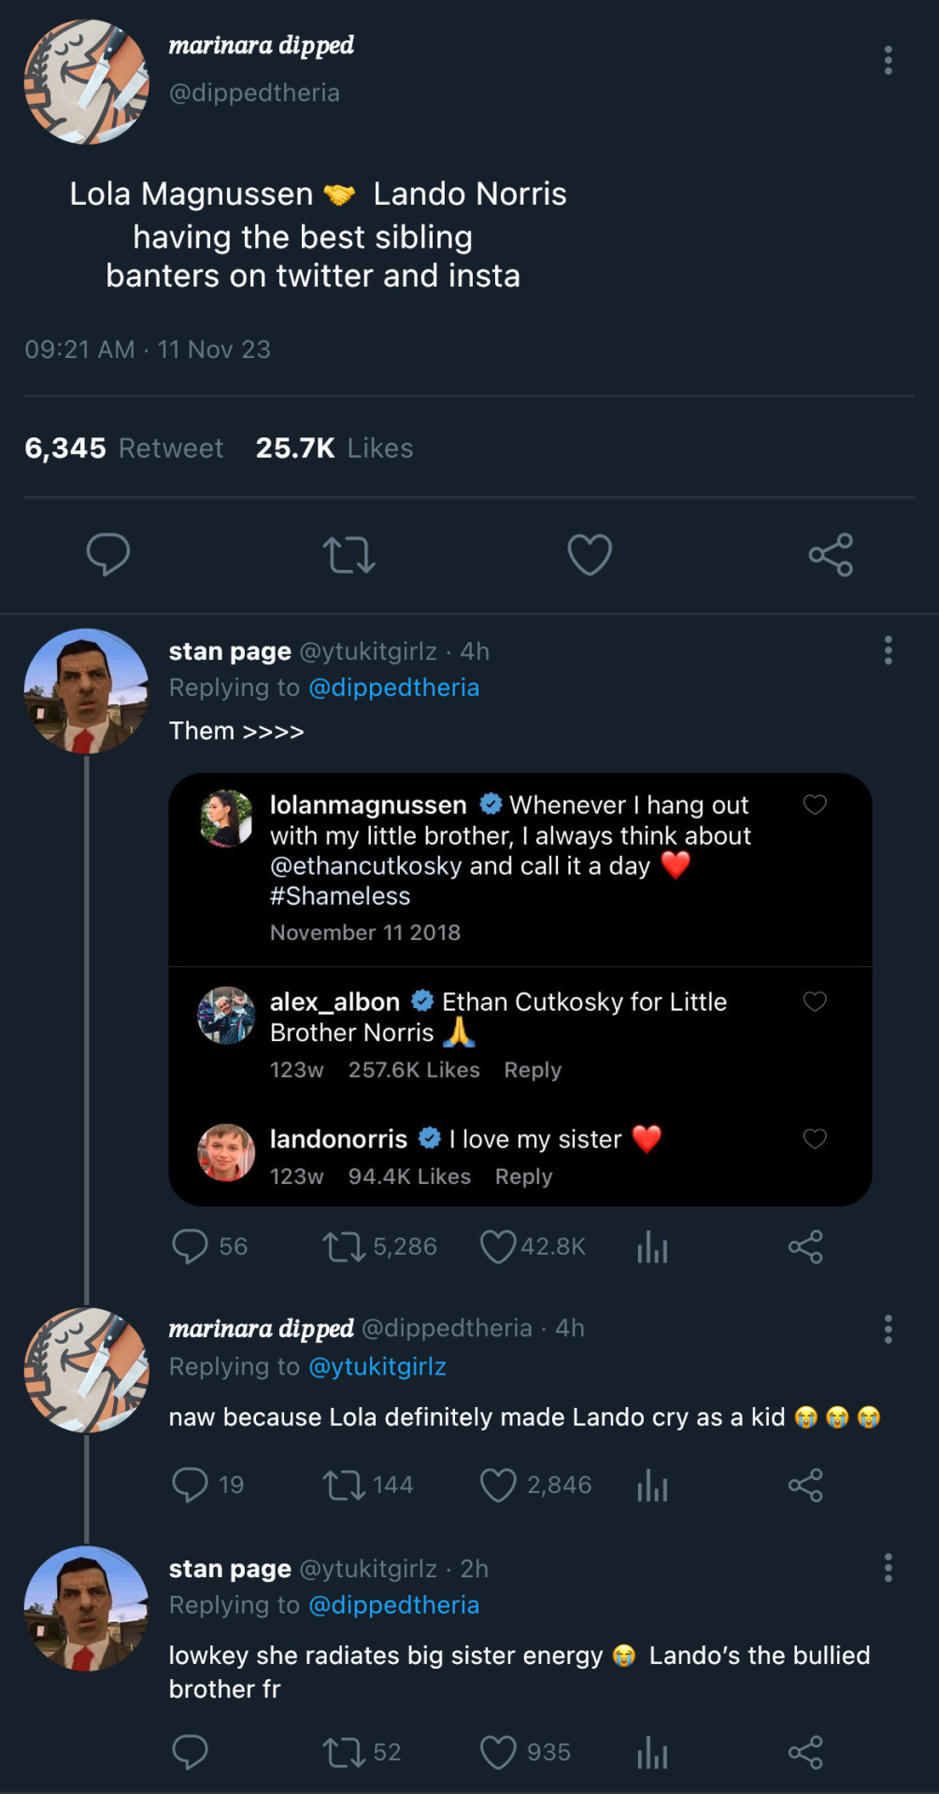This screenshot has width=939, height=1794.
Task: Tap Reply under alex_albon's comment
Action: tap(533, 1070)
